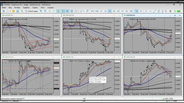This screenshot has width=184, height=103.
Task: Open the Справка menu
Action: pos(51,8)
